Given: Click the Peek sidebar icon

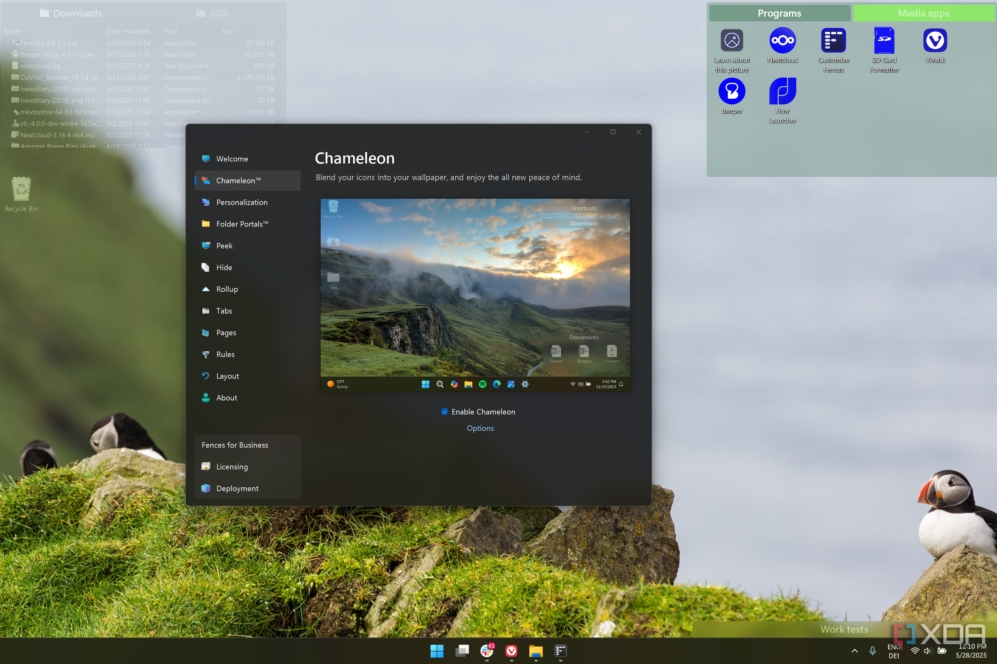Looking at the screenshot, I should coord(206,246).
